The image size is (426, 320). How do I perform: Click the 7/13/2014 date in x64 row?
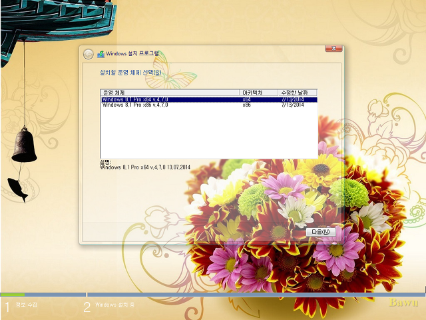293,99
